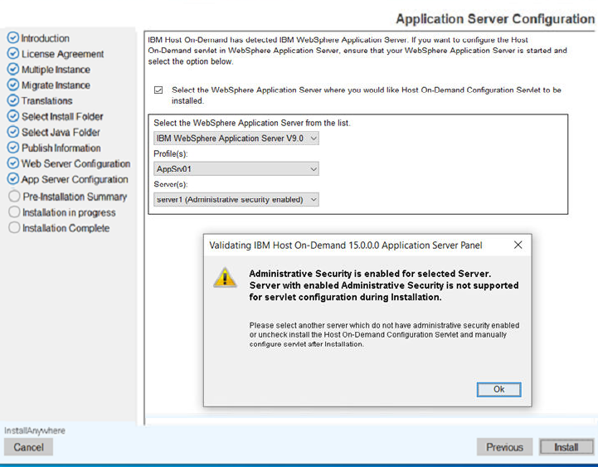Click the warning triangle icon in dialog
Image resolution: width=598 pixels, height=467 pixels.
click(225, 278)
